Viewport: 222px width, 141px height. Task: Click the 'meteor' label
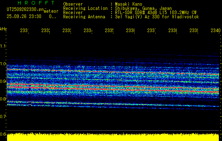pos(51,11)
